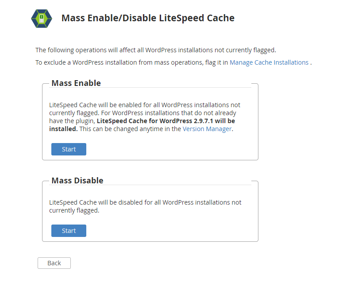This screenshot has width=354, height=283.
Task: Click the LiteSpeed icon beside the page title
Action: 42,19
